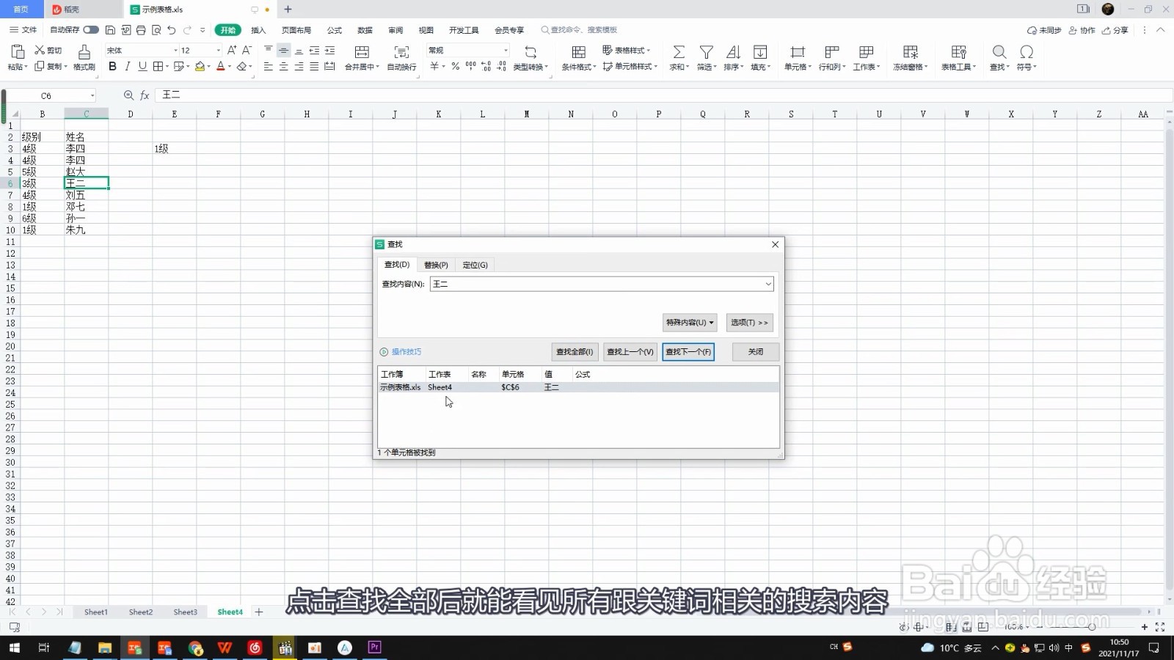Viewport: 1174px width, 660px height.
Task: Open the Data (数据) ribbon tab
Action: pos(365,30)
